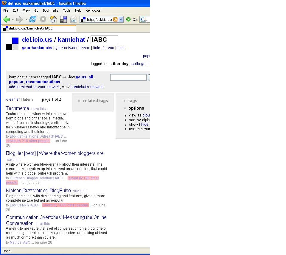Open the Back history dropdown arrow
This screenshot has width=286, height=255.
click(13, 20)
